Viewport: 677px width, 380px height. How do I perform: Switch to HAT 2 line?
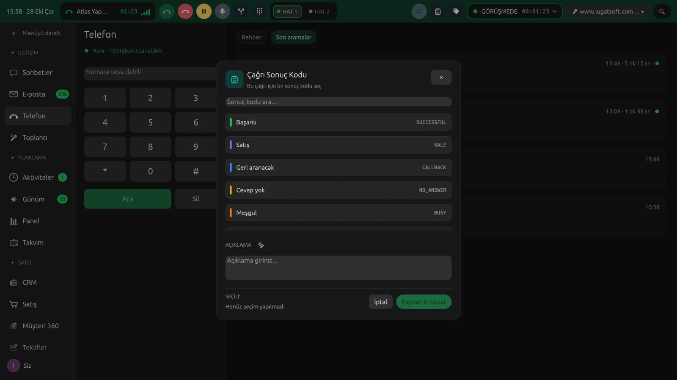tap(319, 11)
